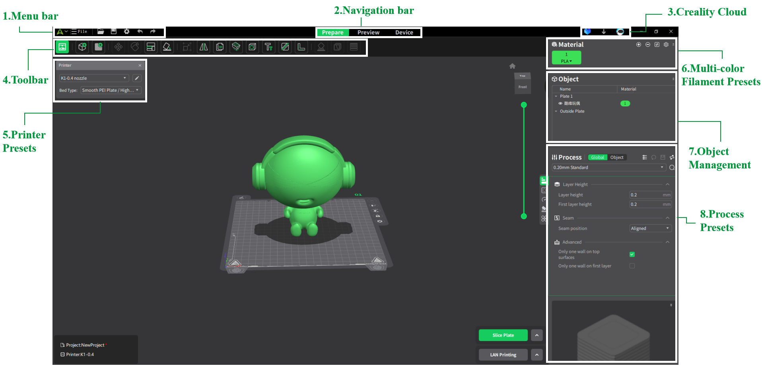Screen dimensions: 762x368
Task: Open the Text tool in the toolbar
Action: (x=268, y=46)
